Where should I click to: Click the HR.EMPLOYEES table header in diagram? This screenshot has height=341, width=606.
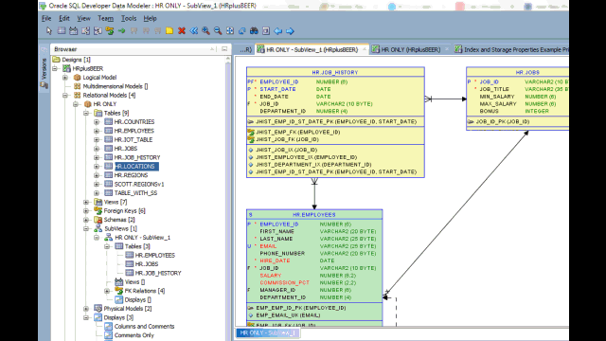point(314,215)
